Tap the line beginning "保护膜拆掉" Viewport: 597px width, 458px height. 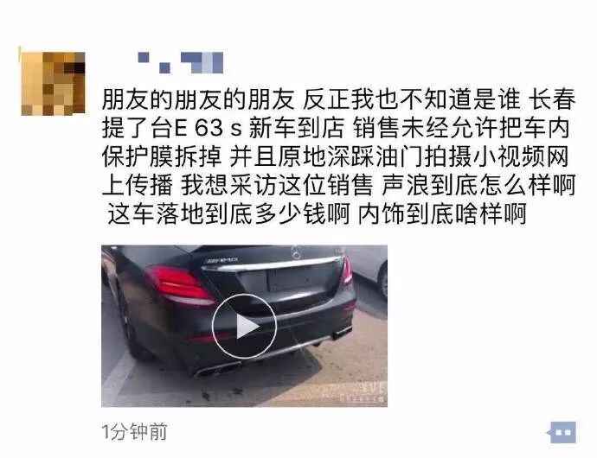(x=336, y=156)
